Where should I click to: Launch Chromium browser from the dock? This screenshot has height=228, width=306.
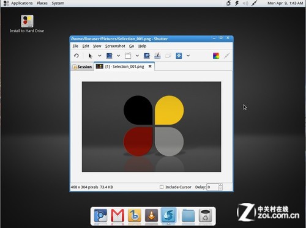[x=100, y=216]
